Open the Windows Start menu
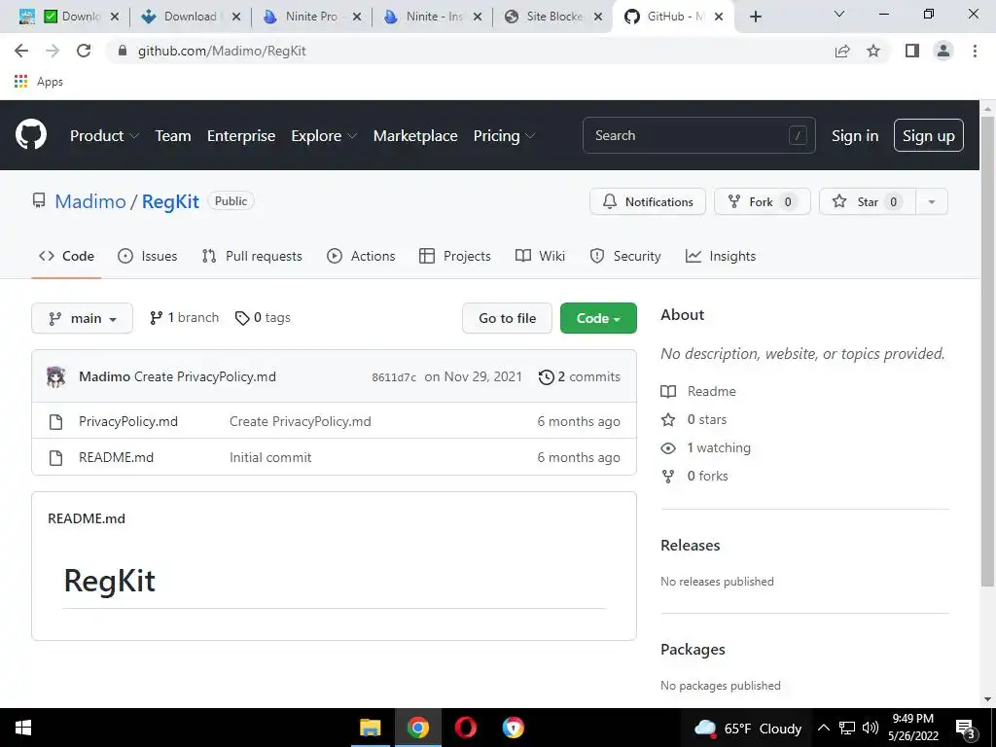This screenshot has width=996, height=747. (x=23, y=728)
